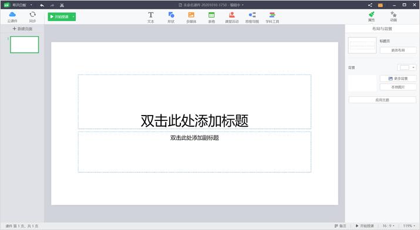Screen dimensions: 420x230
Task: Open 备注 notes in status bar
Action: pyautogui.click(x=340, y=226)
